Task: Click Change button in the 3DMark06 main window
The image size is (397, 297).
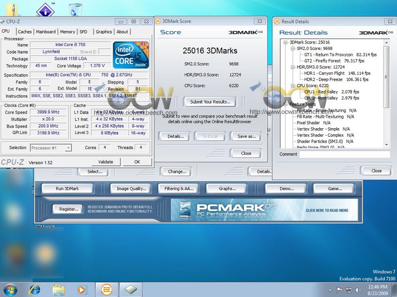Action: [177, 172]
